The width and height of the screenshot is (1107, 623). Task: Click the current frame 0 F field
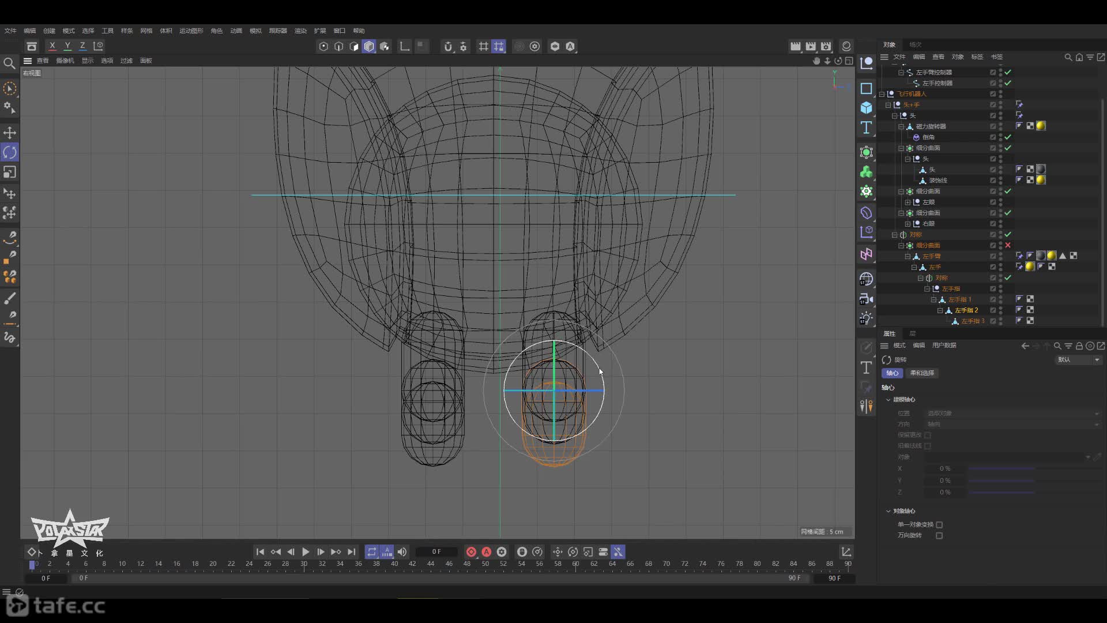click(x=436, y=552)
